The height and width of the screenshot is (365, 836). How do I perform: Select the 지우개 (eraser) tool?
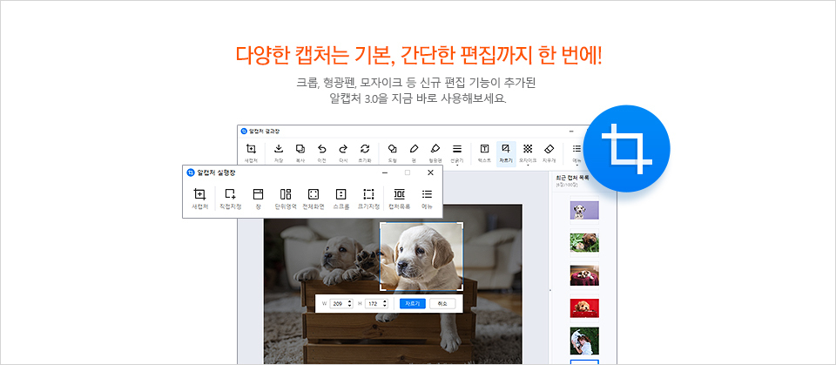tap(549, 152)
